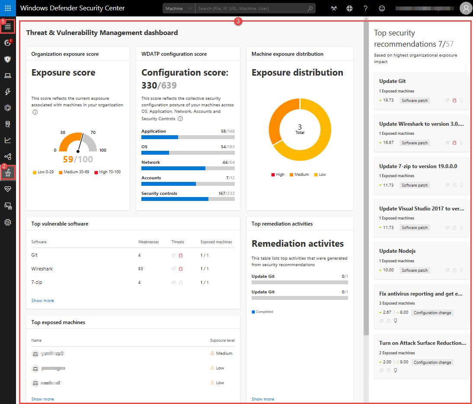Open Update Nodejs recommendation card
473x404 pixels.
[x=422, y=260]
